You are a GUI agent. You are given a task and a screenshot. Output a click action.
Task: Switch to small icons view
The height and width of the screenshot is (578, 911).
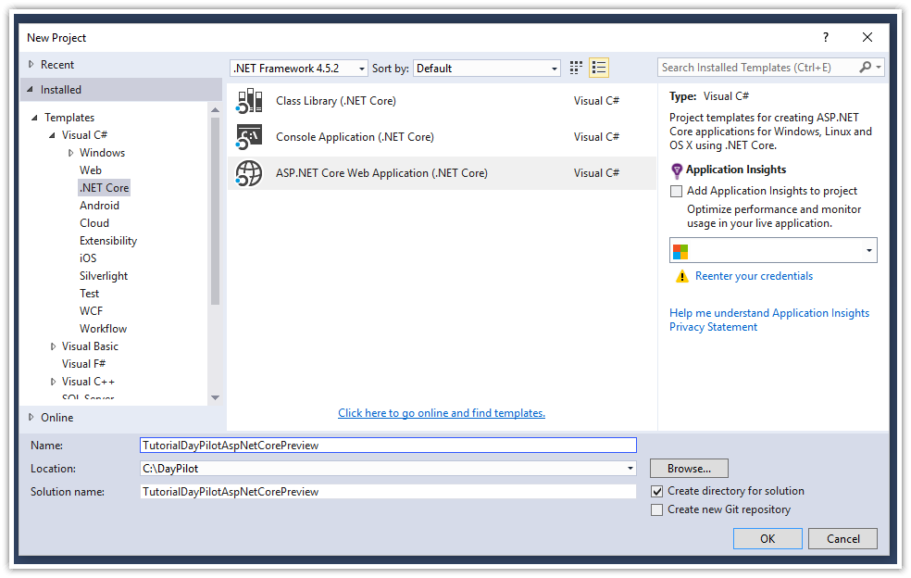point(576,68)
